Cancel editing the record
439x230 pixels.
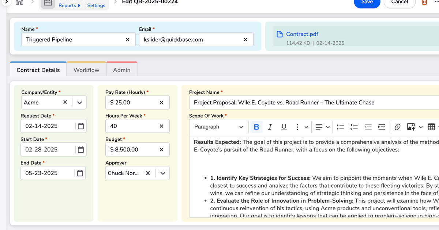click(x=399, y=2)
